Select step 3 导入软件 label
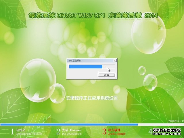The image size is (184, 138). pyautogui.click(x=114, y=130)
